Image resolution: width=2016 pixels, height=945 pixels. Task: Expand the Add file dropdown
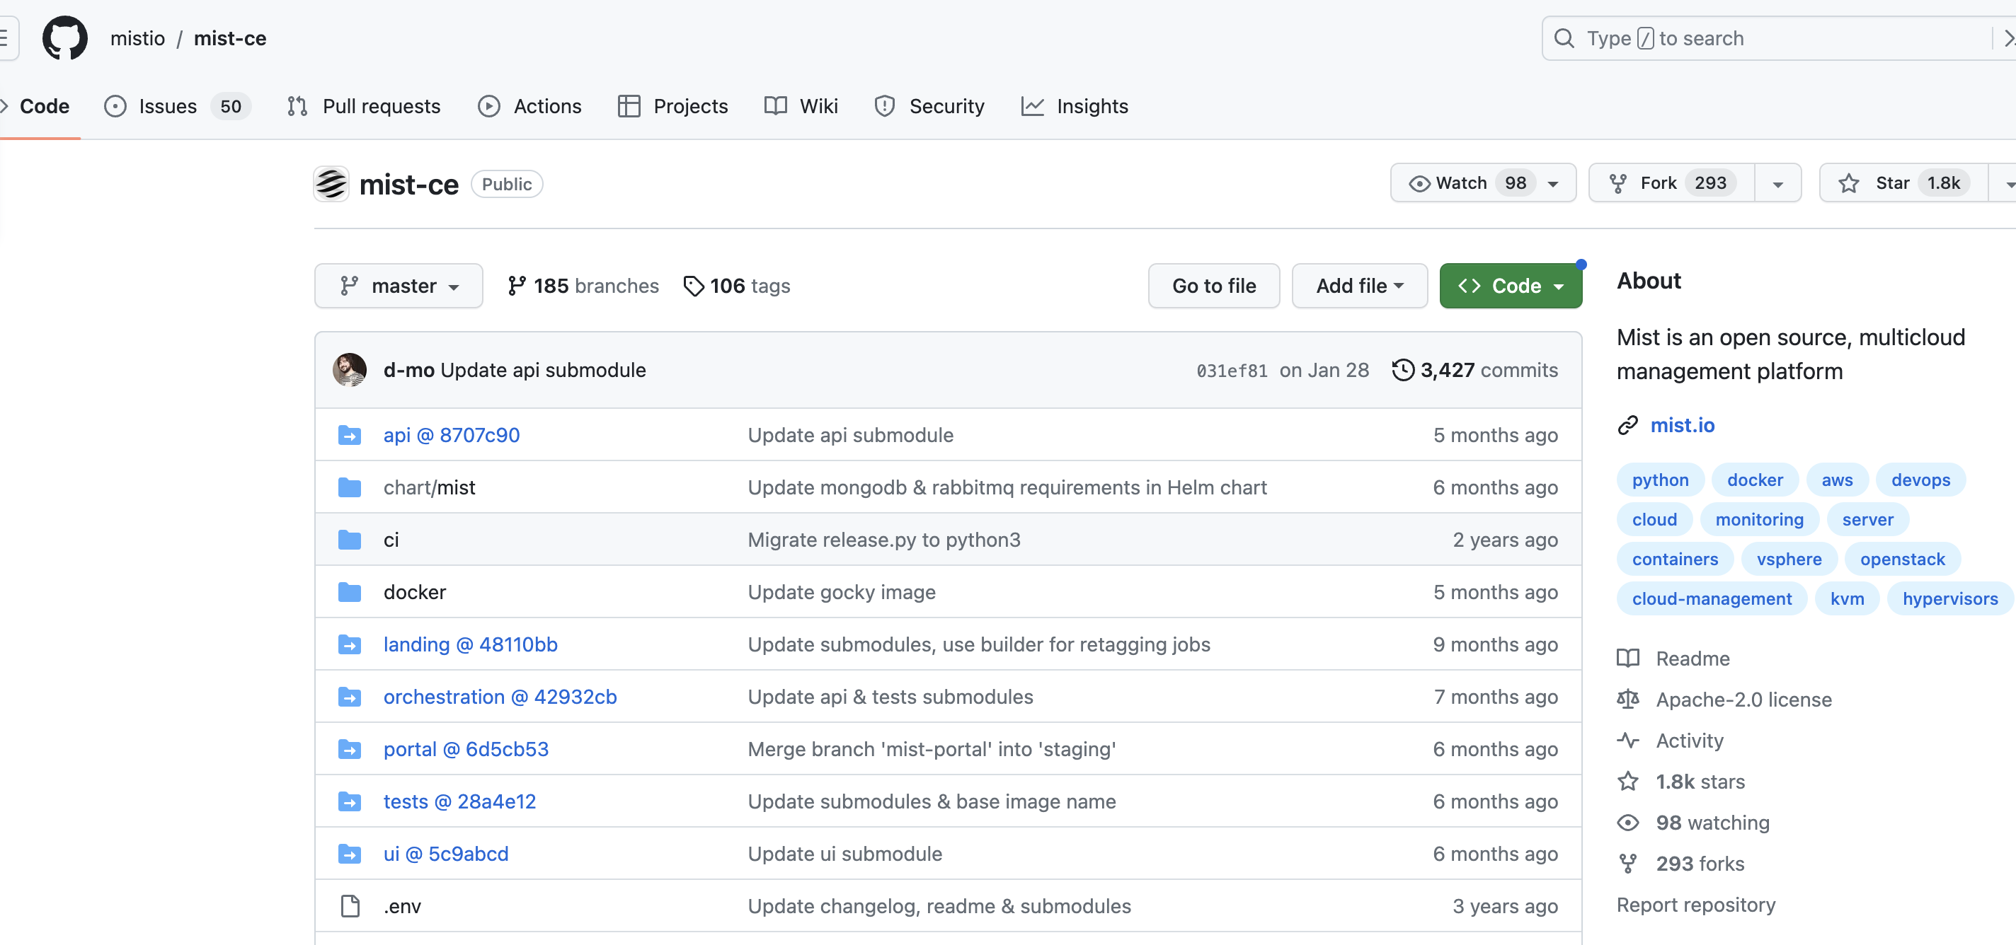point(1358,286)
